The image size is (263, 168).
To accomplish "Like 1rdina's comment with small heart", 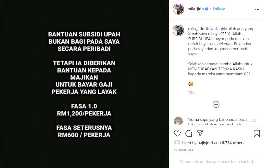I will coord(254,121).
